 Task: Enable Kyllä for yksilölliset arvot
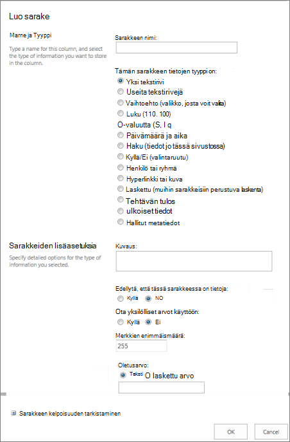(x=120, y=322)
